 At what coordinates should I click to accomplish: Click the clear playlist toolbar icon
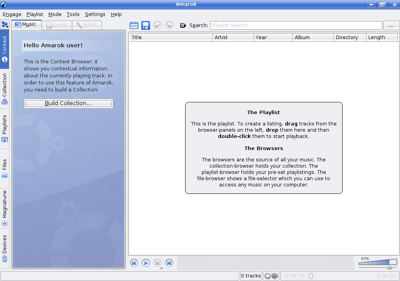134,25
